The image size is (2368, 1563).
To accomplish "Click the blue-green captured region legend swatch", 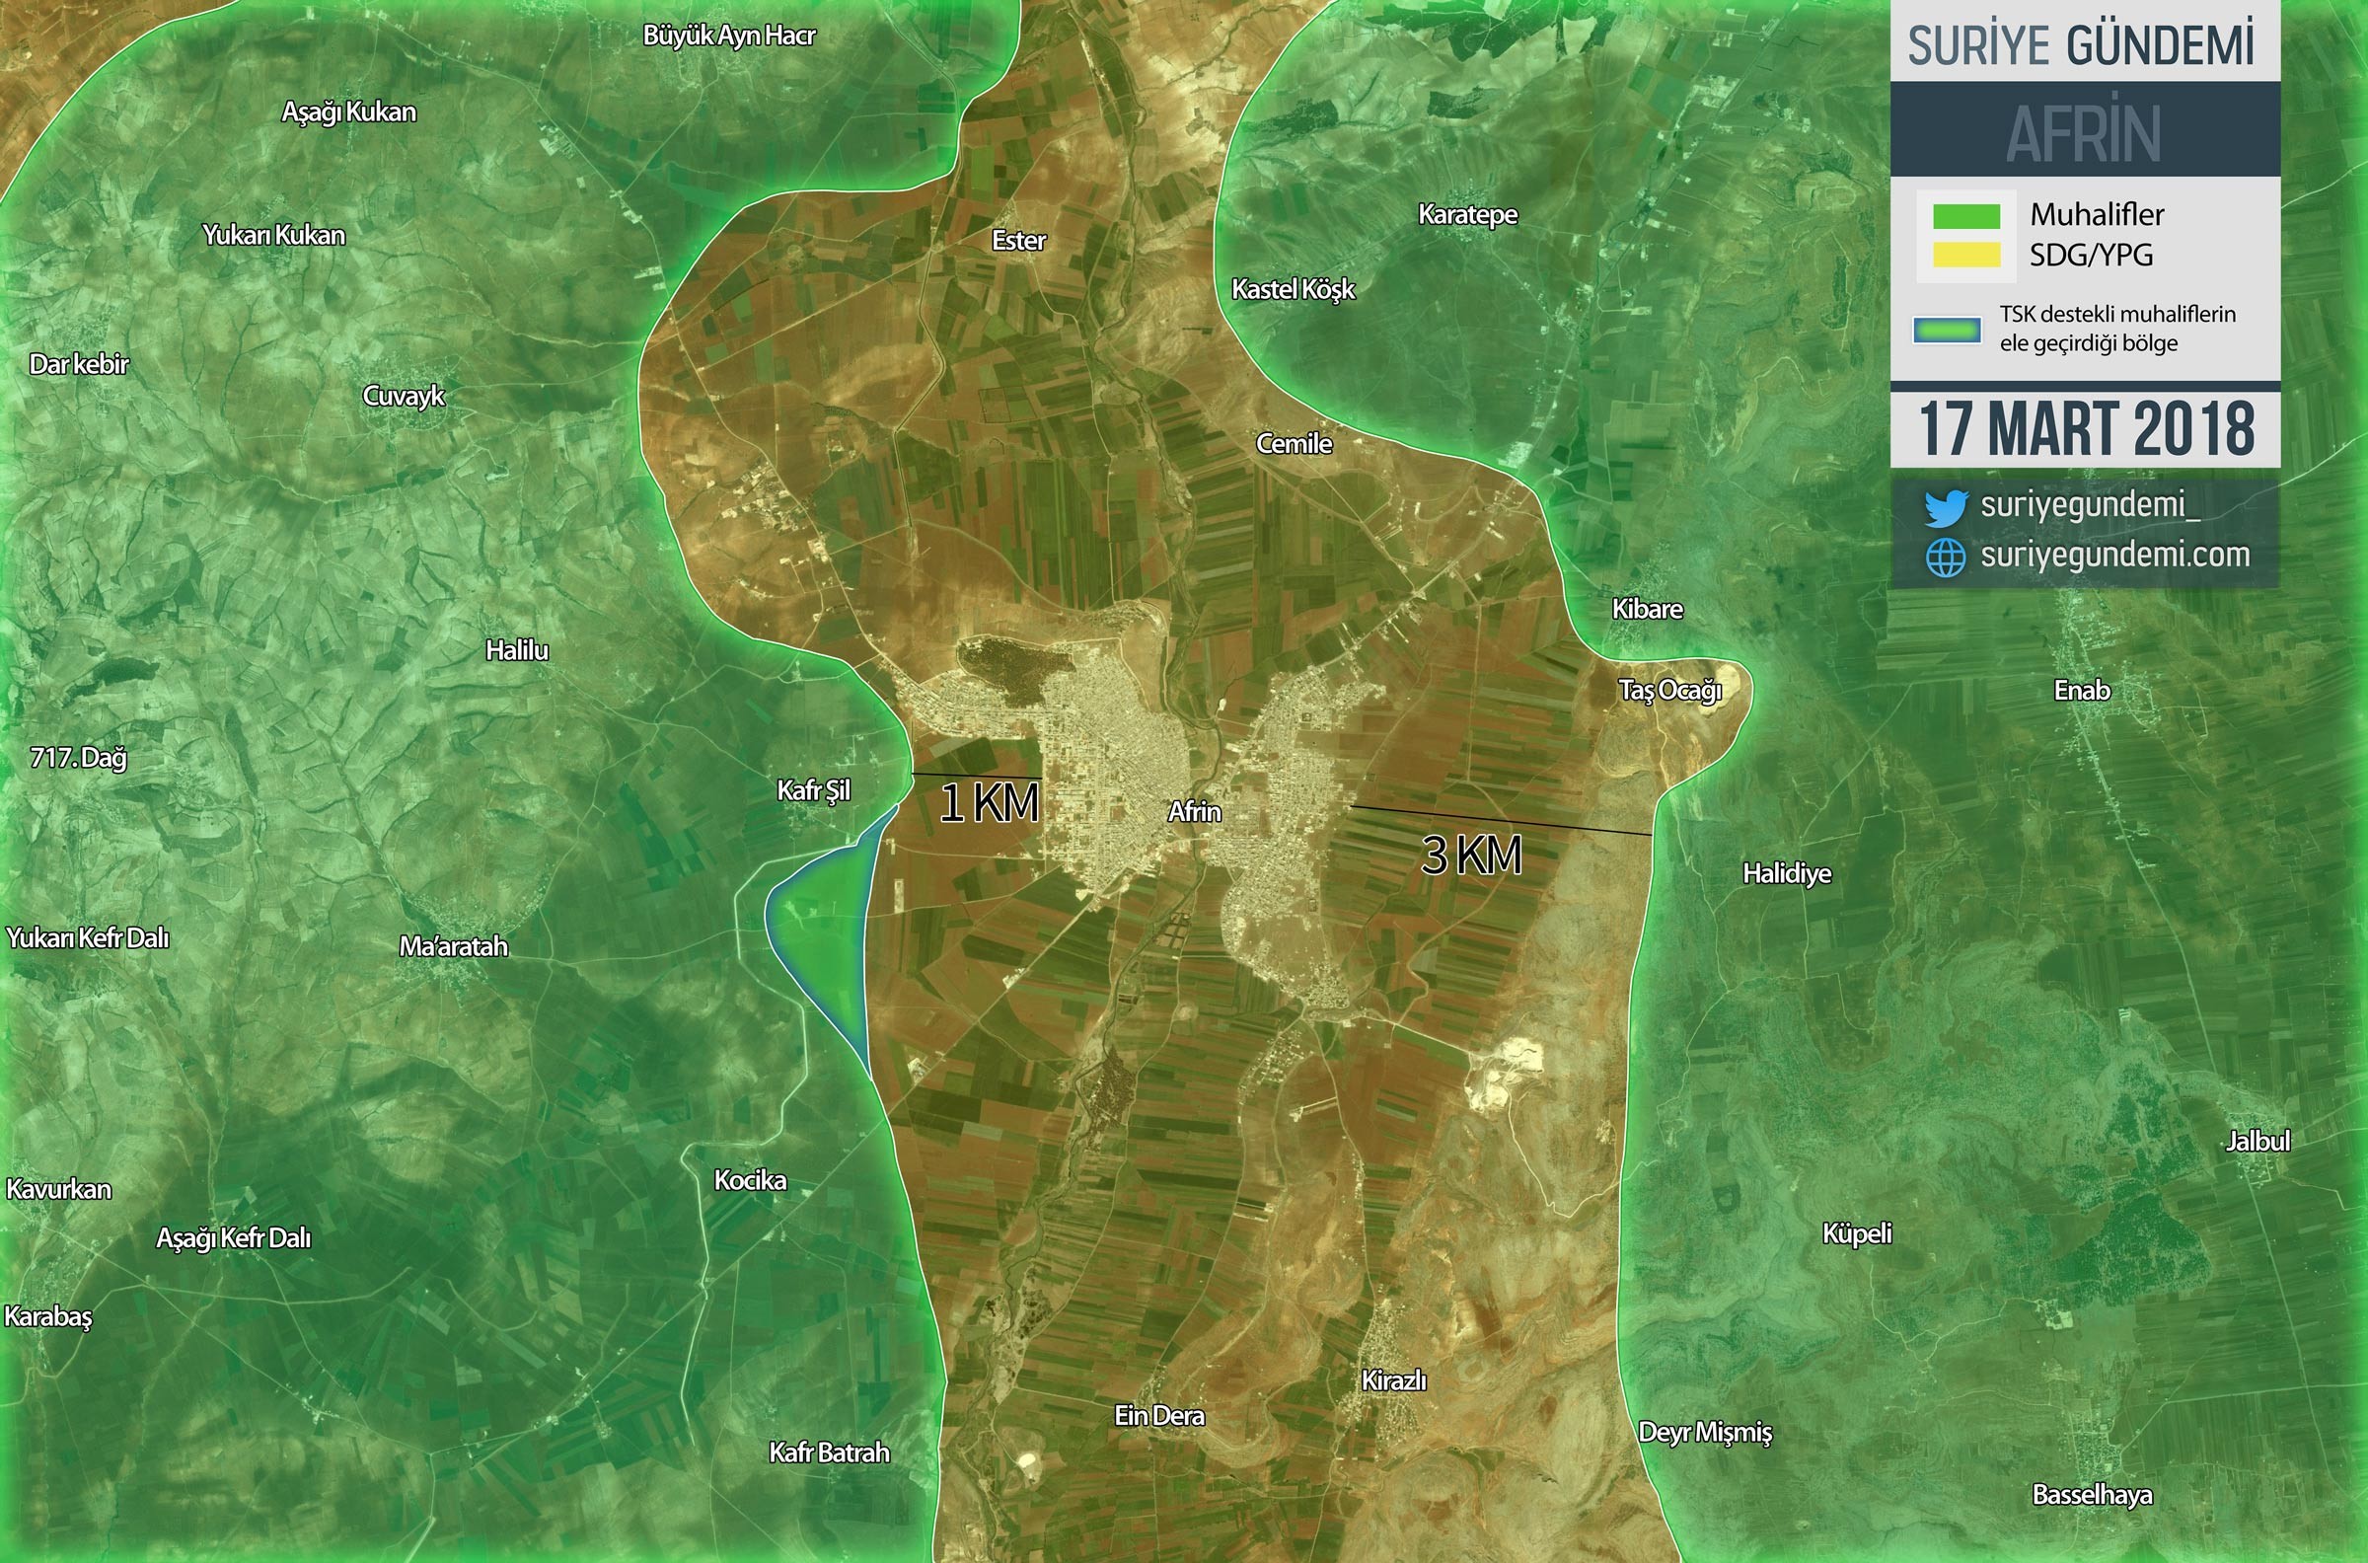I will point(1947,330).
